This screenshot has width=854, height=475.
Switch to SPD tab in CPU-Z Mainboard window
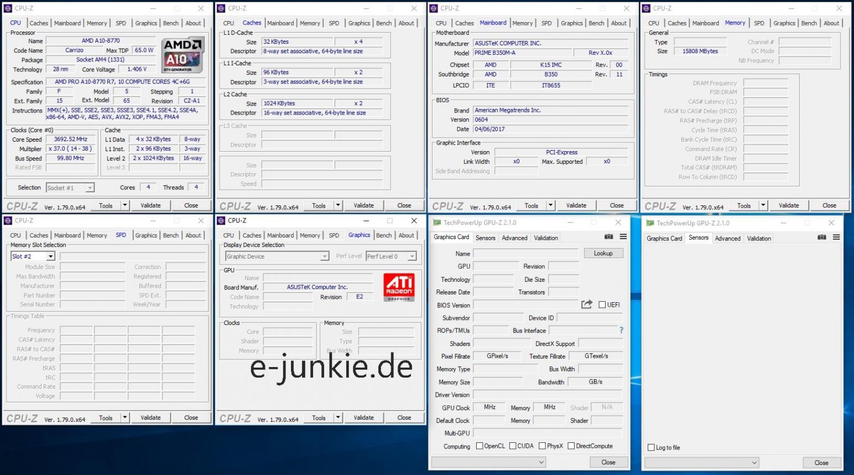pos(546,23)
